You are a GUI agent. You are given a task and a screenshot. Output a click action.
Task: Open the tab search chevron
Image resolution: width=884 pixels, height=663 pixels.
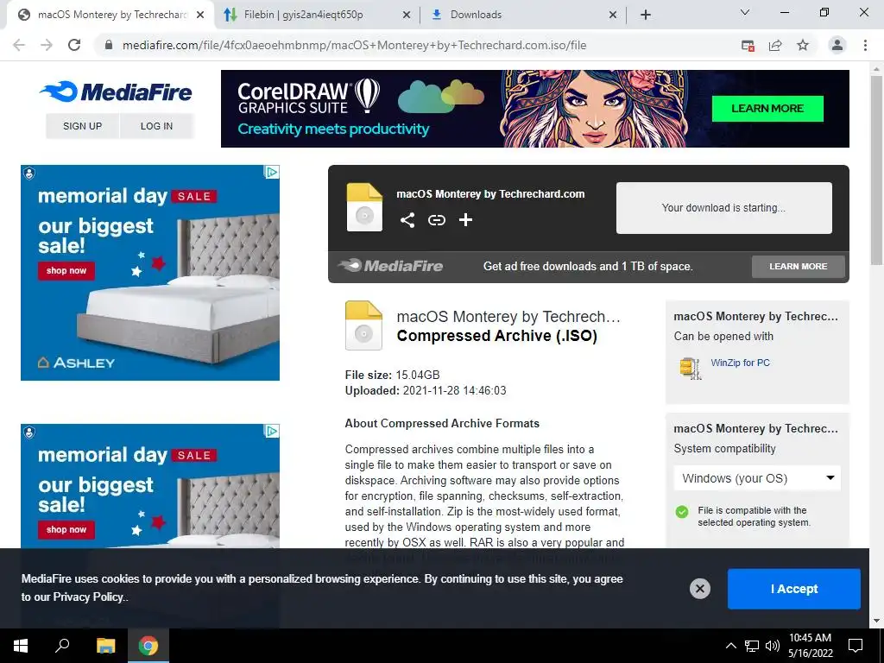[x=745, y=12]
